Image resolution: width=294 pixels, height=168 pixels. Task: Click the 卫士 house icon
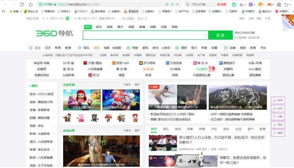[31, 47]
